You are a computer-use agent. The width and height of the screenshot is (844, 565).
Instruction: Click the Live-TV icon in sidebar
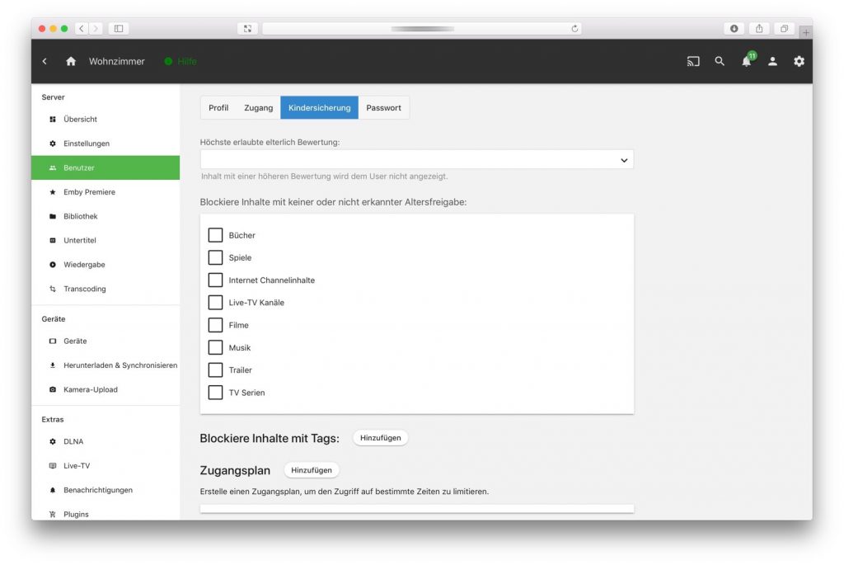click(52, 465)
